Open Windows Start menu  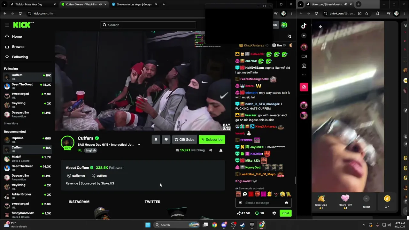148,225
